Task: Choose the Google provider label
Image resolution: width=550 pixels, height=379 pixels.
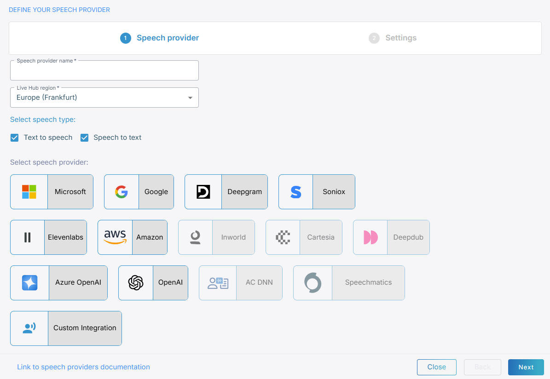Action: coord(156,192)
